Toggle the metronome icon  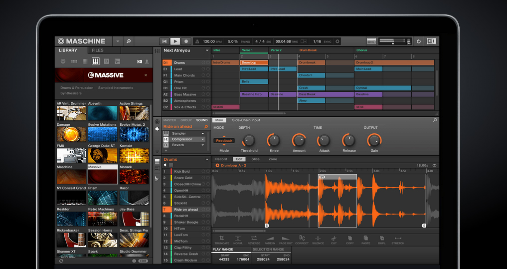(x=197, y=41)
